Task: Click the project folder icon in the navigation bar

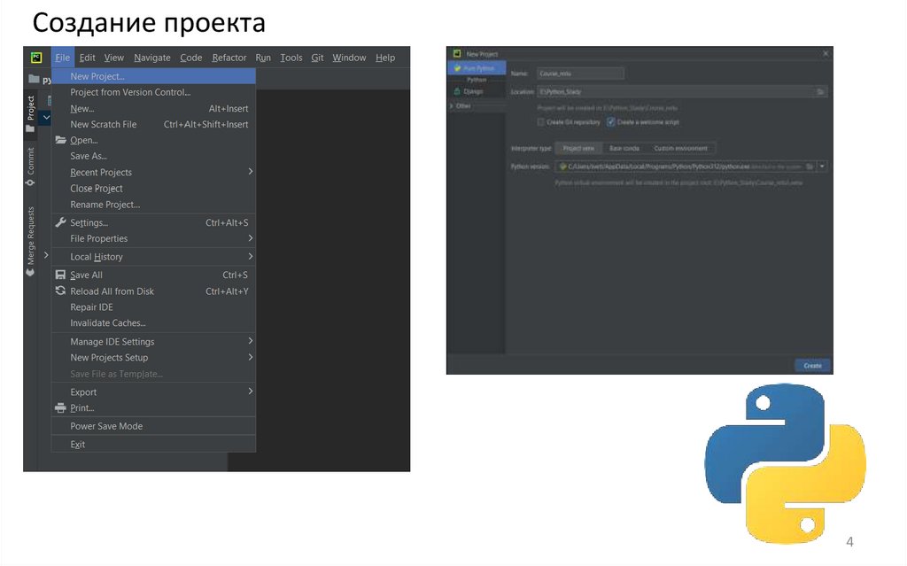Action: click(35, 79)
